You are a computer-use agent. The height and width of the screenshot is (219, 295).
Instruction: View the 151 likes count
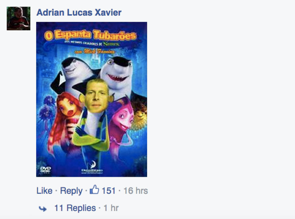(x=108, y=191)
